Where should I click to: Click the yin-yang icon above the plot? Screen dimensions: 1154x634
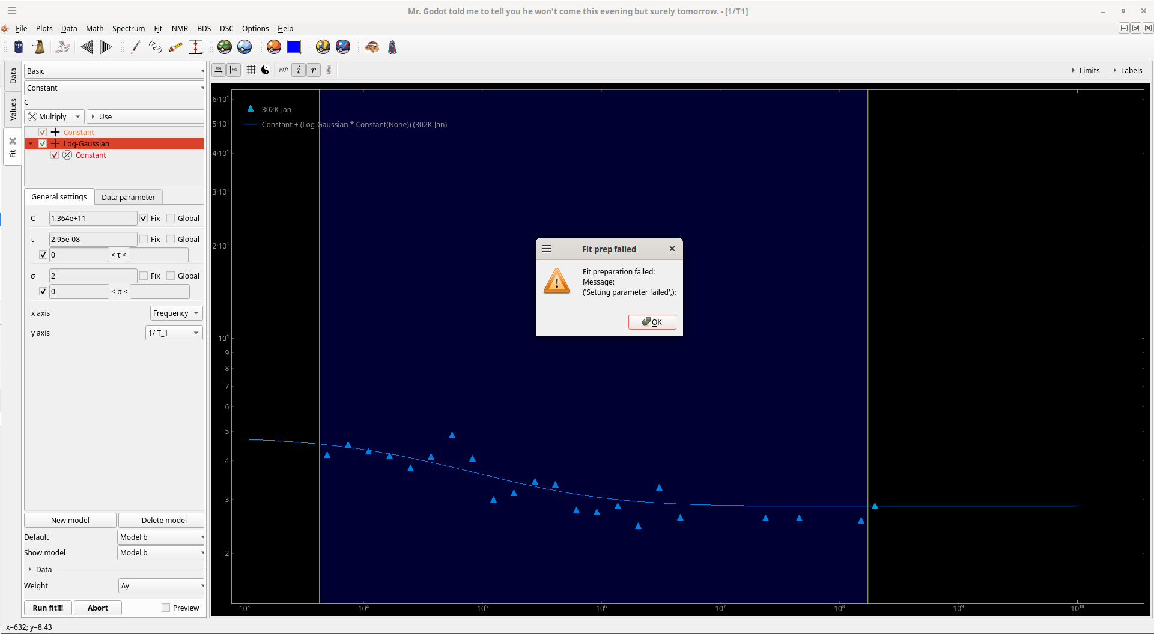click(x=266, y=70)
